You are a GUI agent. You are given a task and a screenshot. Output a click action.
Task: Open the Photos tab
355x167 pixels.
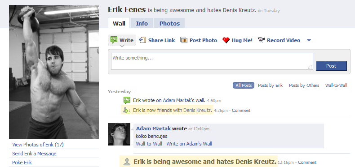[x=169, y=23]
